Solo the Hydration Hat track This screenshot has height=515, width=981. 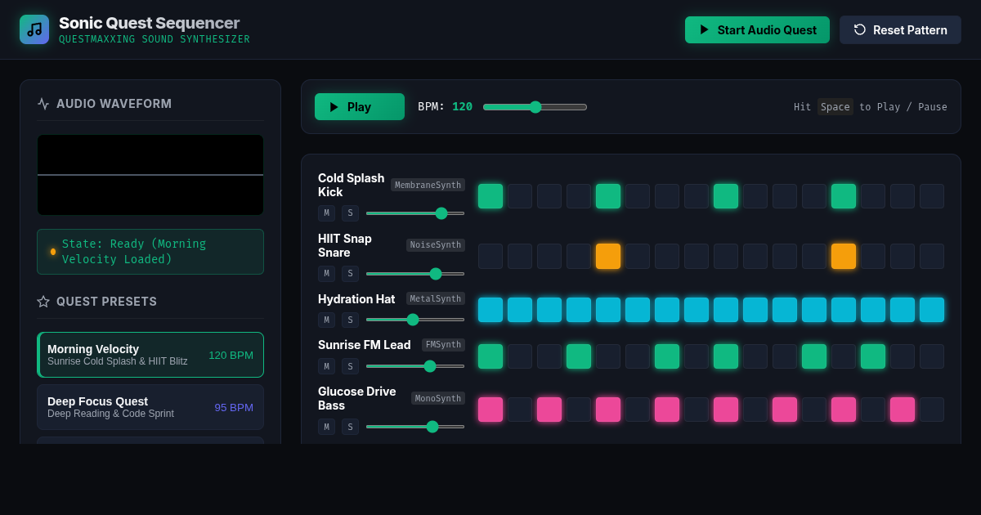tap(350, 320)
